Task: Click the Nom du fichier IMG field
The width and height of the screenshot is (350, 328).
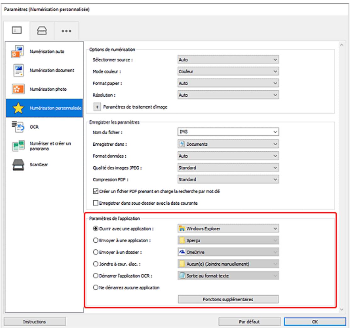Action: point(228,132)
